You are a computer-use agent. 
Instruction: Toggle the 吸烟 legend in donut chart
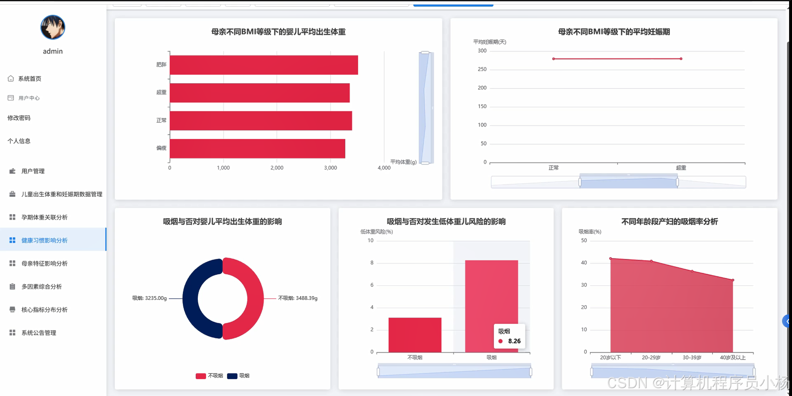238,376
